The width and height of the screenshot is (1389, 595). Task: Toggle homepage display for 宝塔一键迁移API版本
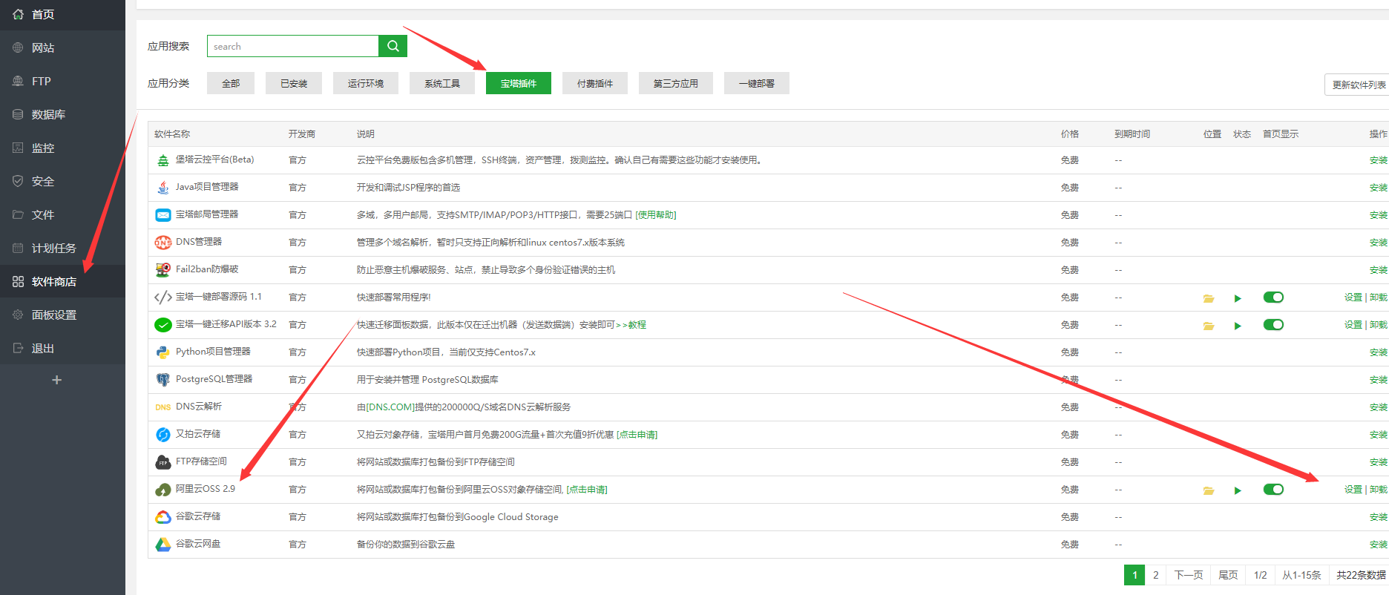point(1273,325)
